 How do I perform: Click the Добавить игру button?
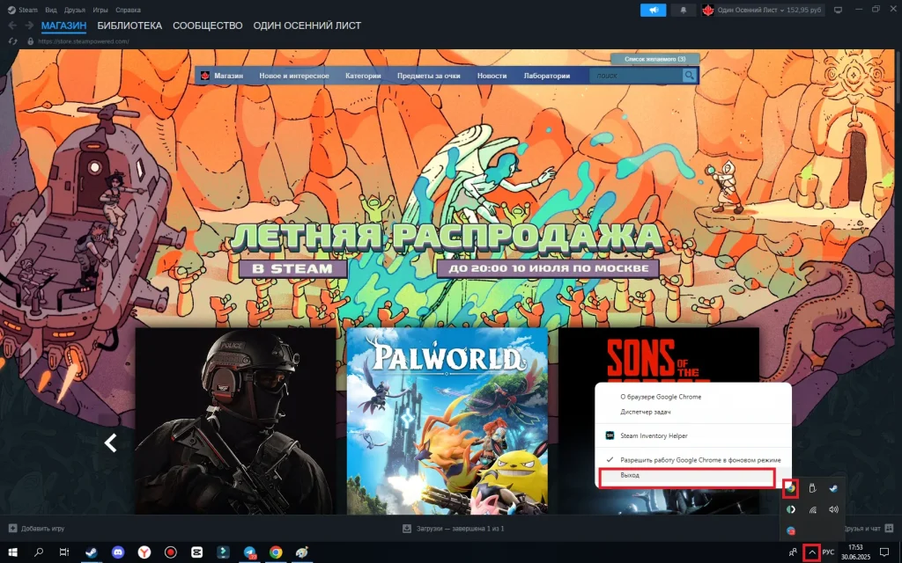(37, 528)
